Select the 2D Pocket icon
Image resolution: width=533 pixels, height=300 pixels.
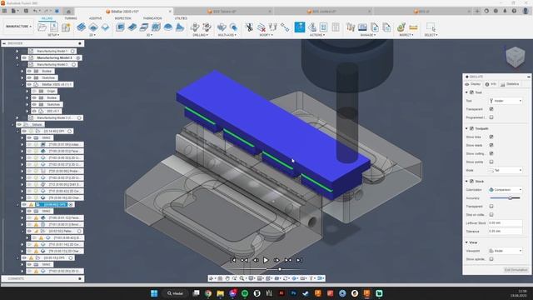[93, 27]
